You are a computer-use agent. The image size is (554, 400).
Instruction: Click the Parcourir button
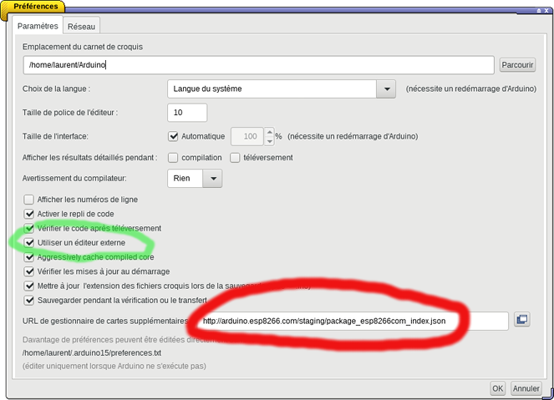pyautogui.click(x=517, y=65)
